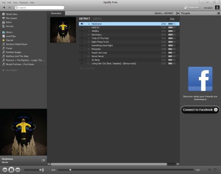Click the SBTRKT album cover thumbnail
This screenshot has height=174, width=221.
click(63, 30)
